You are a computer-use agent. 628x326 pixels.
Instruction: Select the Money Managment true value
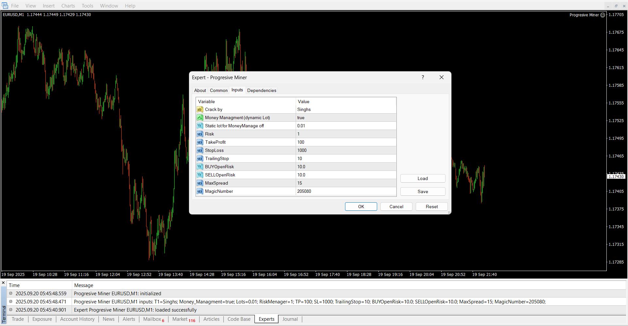pos(345,118)
